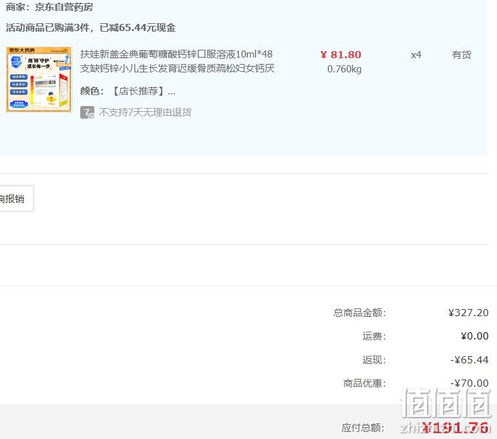
Task: Click the 7-day no-return policy icon
Action: tap(87, 112)
